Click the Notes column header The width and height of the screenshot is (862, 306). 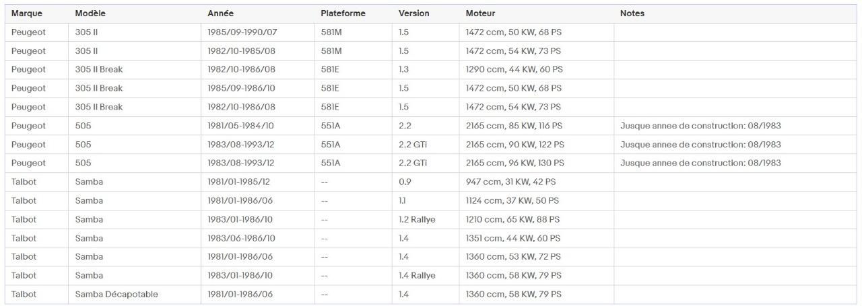[x=632, y=13]
